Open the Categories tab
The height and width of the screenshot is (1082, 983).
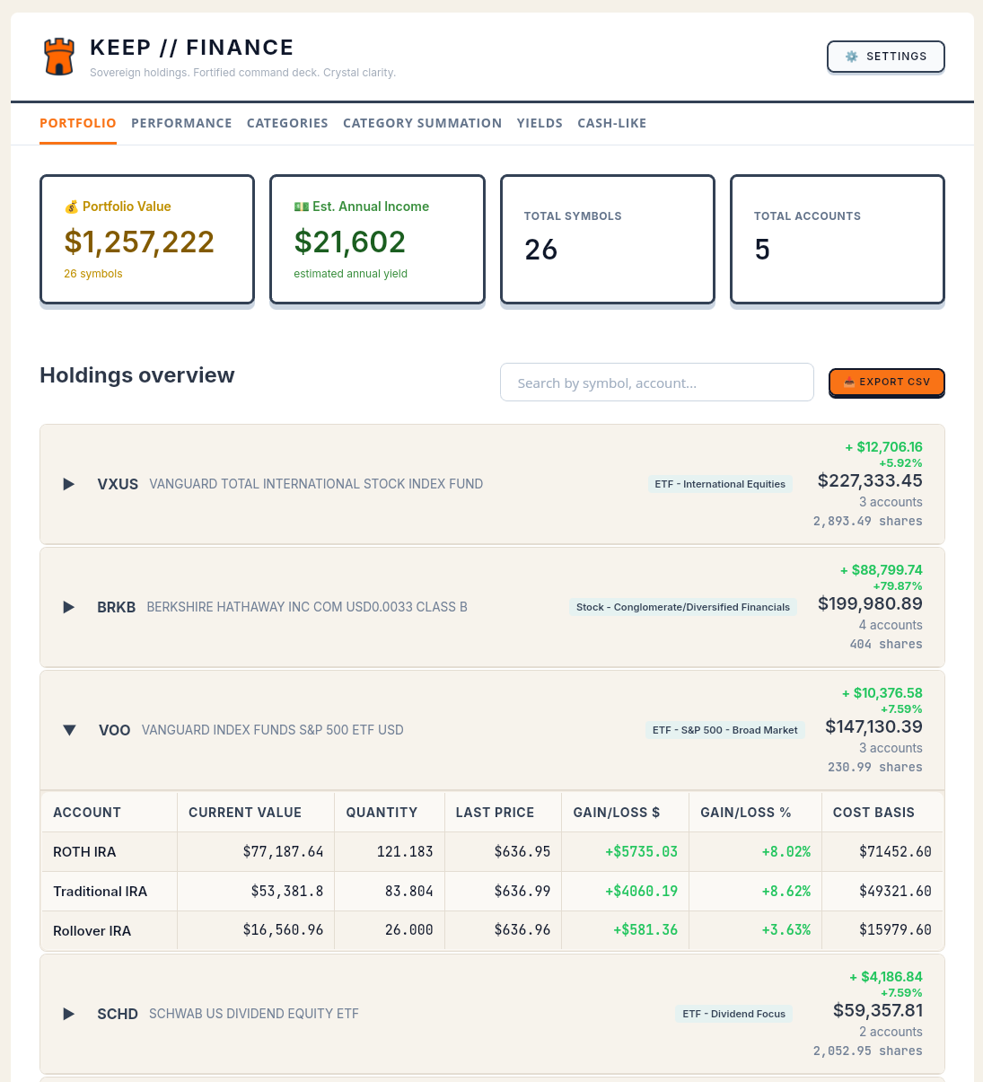click(x=287, y=123)
